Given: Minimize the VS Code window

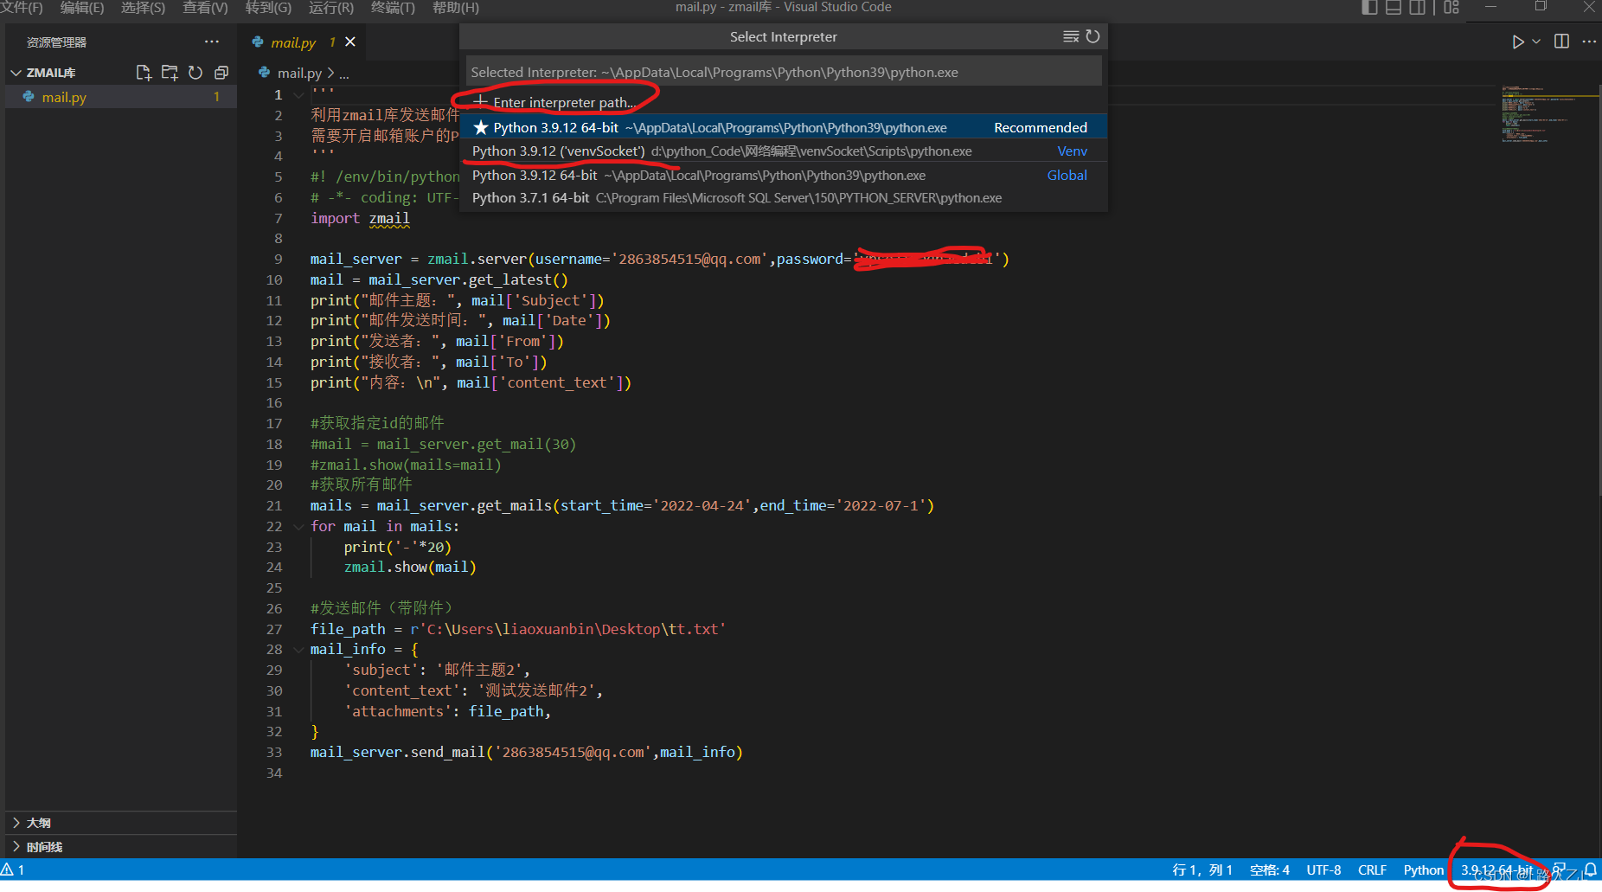Looking at the screenshot, I should point(1490,7).
